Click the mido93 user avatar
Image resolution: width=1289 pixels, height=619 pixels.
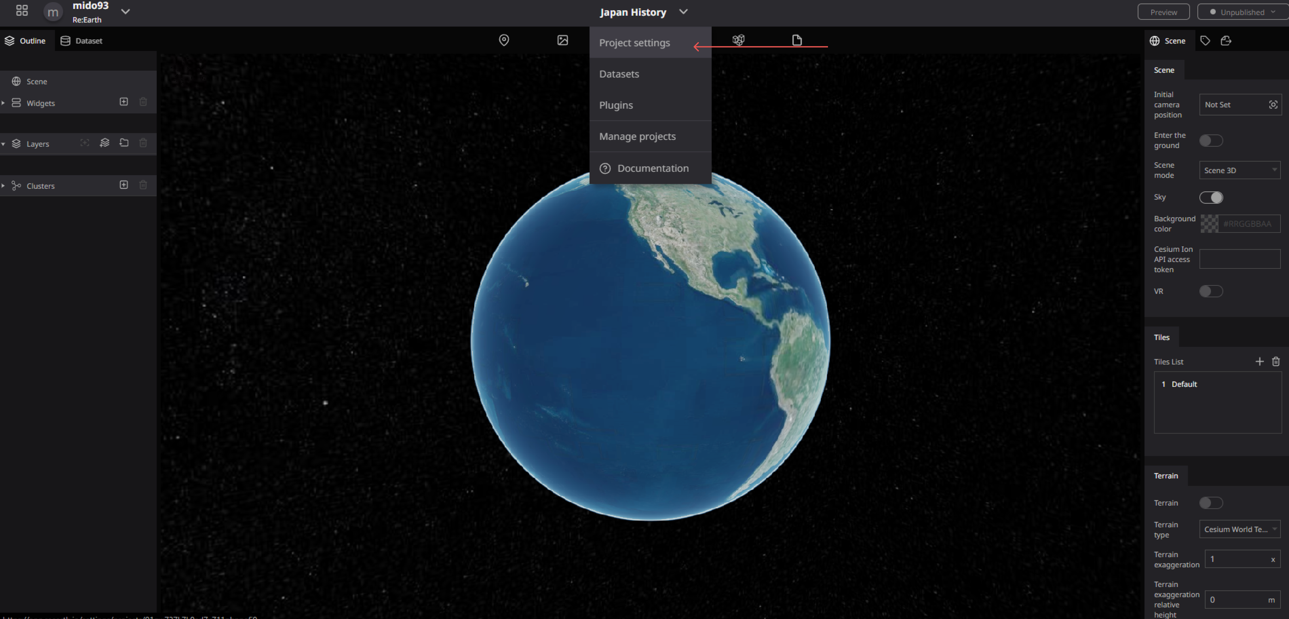[x=53, y=12]
